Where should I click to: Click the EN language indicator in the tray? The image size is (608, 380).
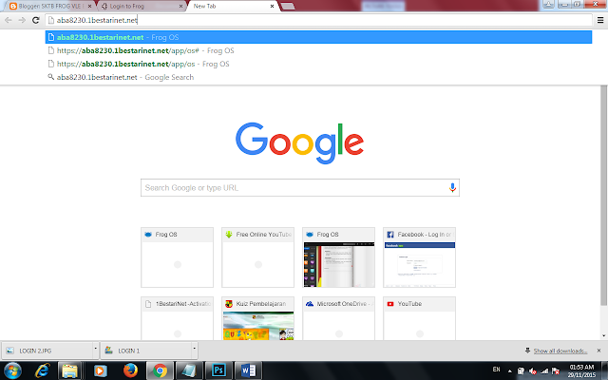[x=496, y=370]
